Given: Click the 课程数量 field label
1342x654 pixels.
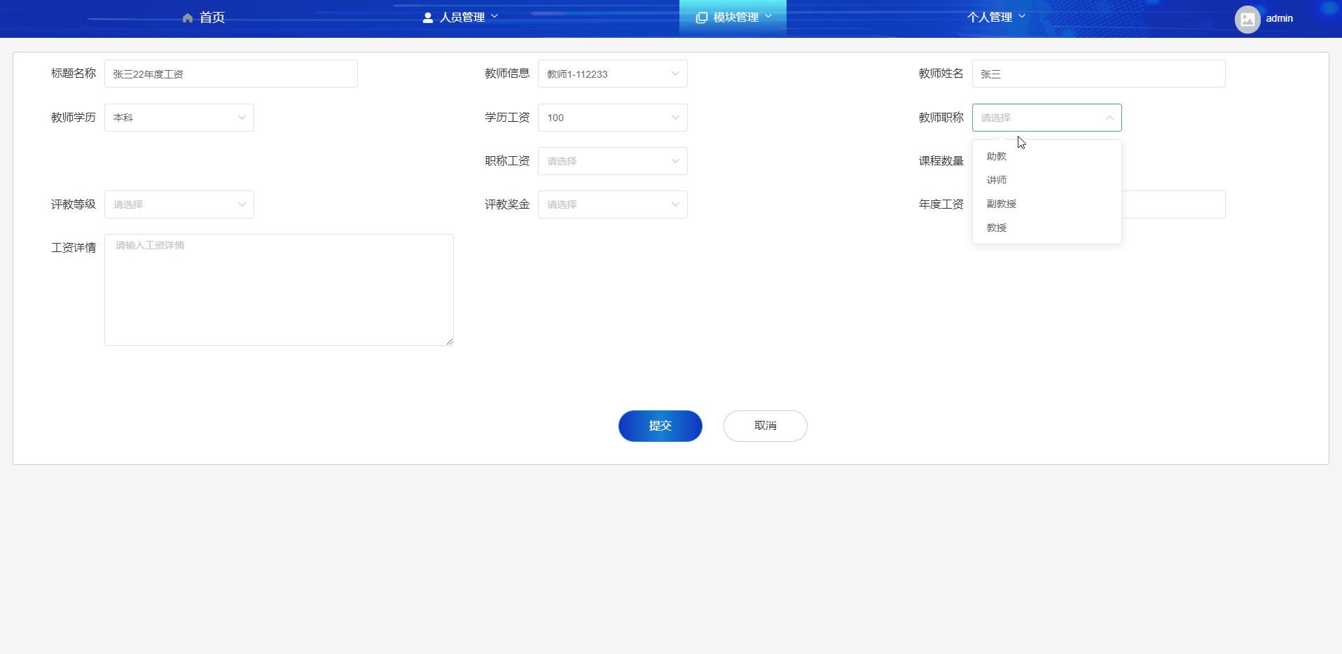Looking at the screenshot, I should [x=941, y=161].
